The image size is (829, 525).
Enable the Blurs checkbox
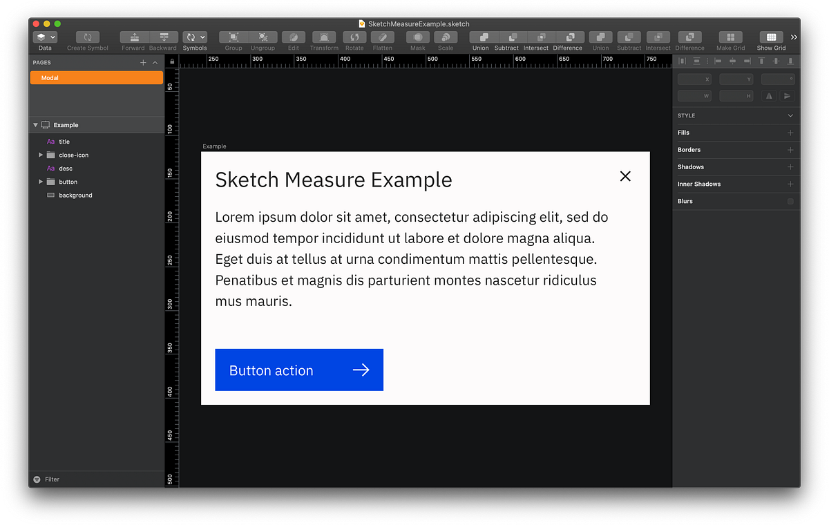click(x=789, y=201)
